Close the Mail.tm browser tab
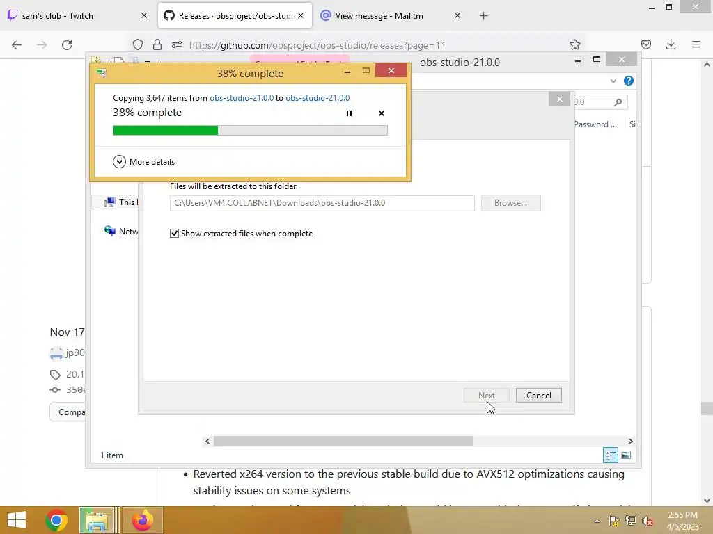Image resolution: width=713 pixels, height=534 pixels. (457, 15)
